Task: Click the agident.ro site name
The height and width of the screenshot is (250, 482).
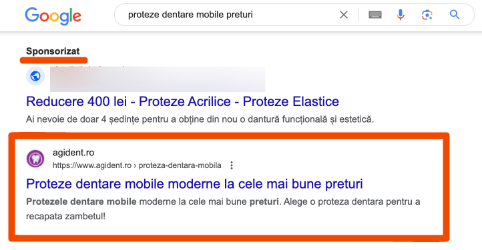Action: (x=73, y=153)
